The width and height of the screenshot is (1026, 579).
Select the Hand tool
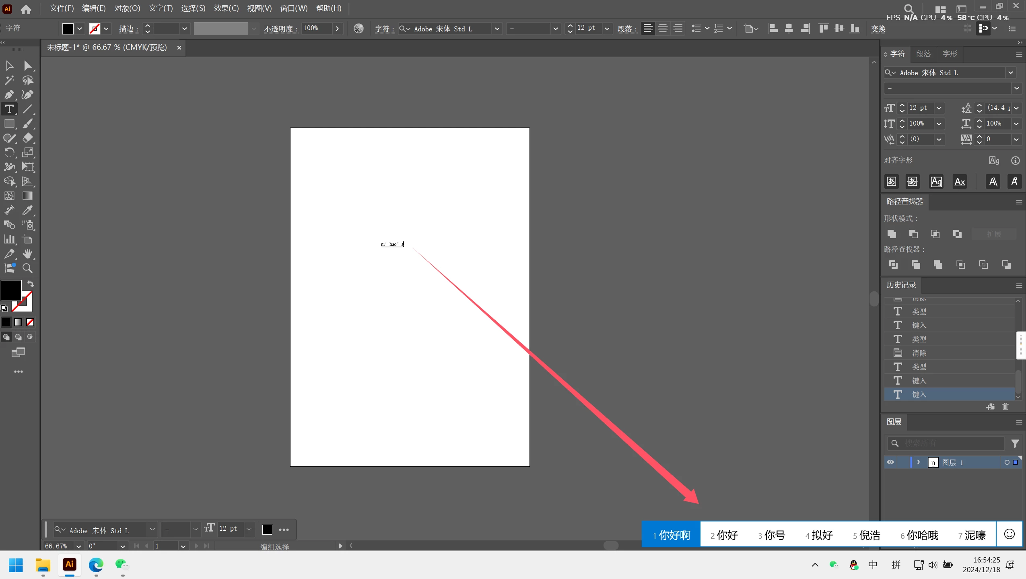tap(27, 253)
